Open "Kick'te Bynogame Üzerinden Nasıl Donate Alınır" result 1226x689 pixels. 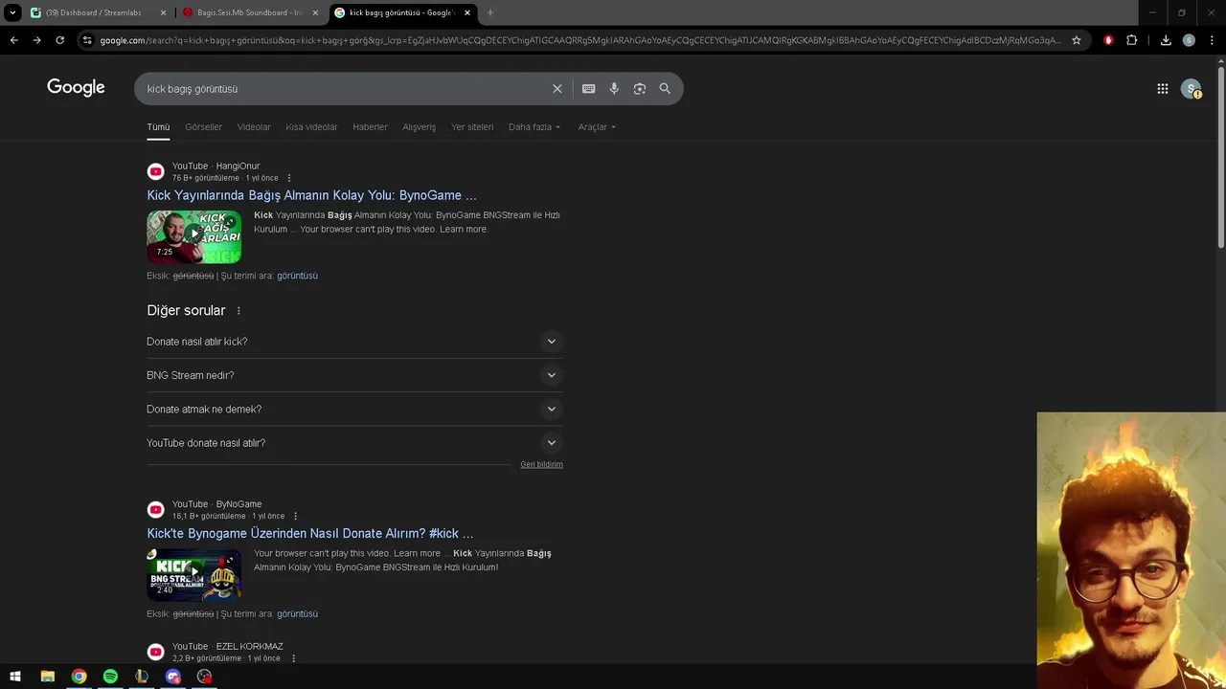[x=309, y=534]
